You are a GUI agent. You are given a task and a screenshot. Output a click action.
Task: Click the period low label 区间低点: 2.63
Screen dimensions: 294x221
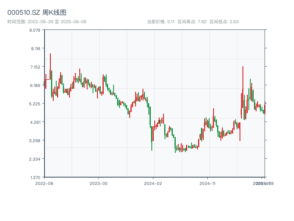pyautogui.click(x=224, y=22)
